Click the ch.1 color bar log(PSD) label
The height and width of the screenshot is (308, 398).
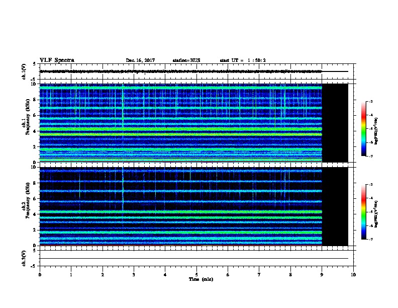coord(376,131)
